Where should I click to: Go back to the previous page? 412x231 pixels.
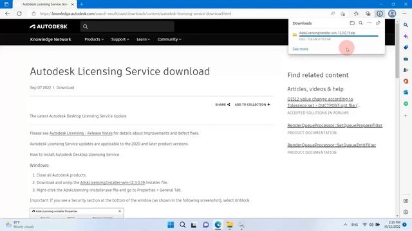[7, 13]
